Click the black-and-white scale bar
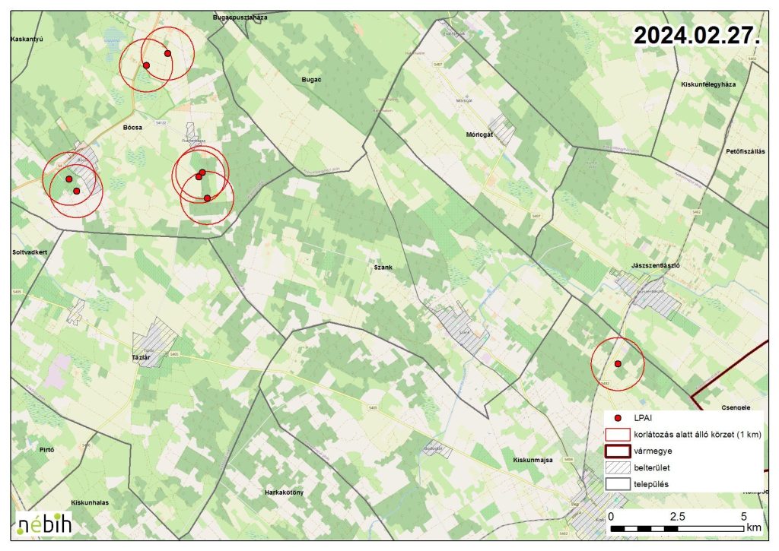Image resolution: width=779 pixels, height=551 pixels. (x=676, y=529)
